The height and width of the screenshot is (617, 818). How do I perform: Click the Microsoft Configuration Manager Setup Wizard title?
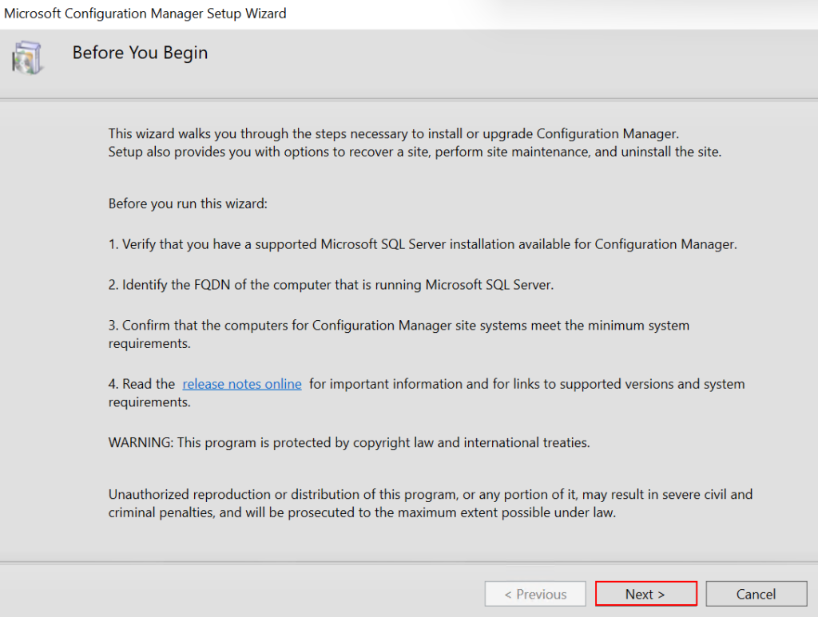[145, 13]
